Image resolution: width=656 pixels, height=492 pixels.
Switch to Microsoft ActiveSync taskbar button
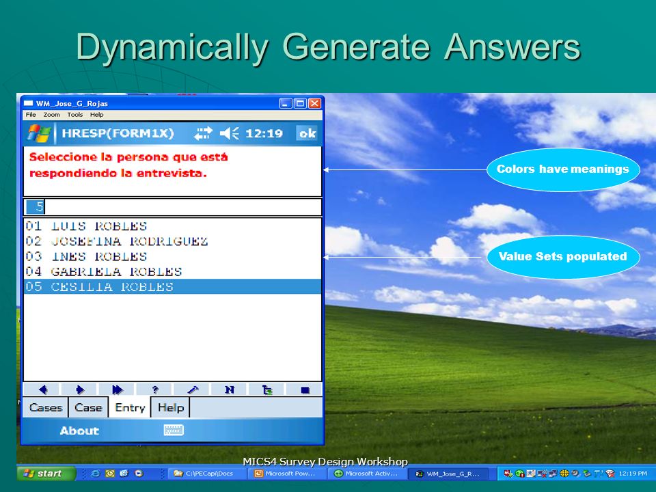click(368, 473)
